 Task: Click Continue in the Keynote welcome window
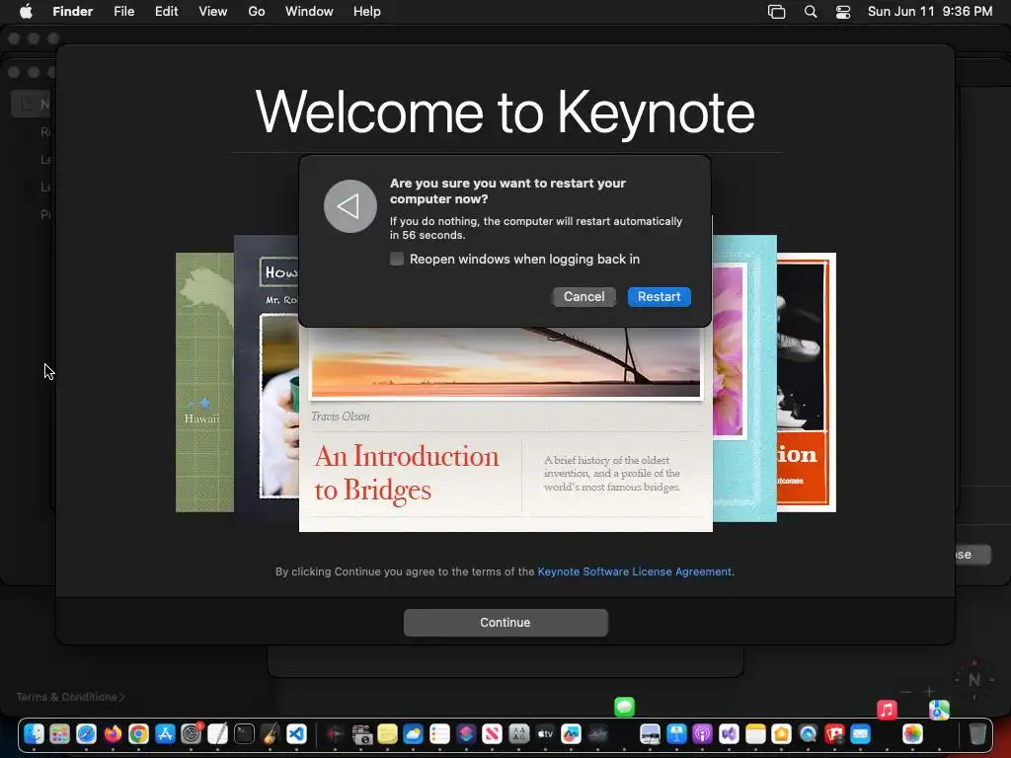click(505, 623)
